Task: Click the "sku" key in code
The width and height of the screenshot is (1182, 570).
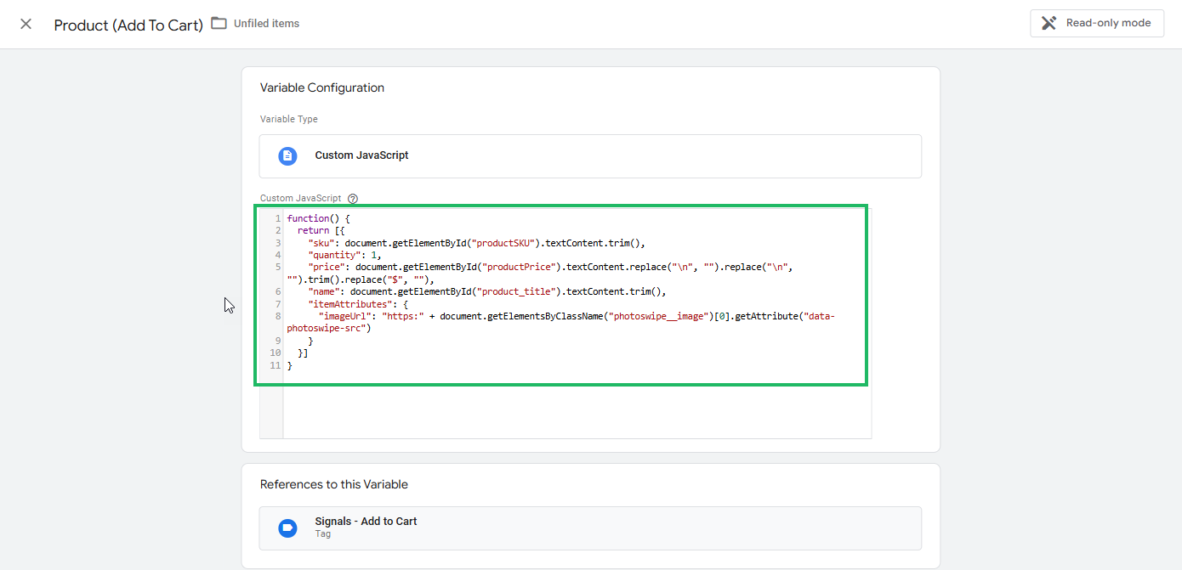Action: coord(320,242)
